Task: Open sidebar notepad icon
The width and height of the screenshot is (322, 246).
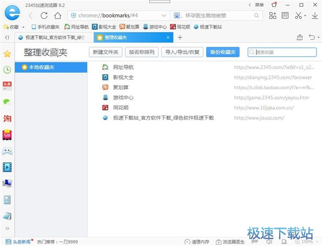Action: (x=7, y=216)
